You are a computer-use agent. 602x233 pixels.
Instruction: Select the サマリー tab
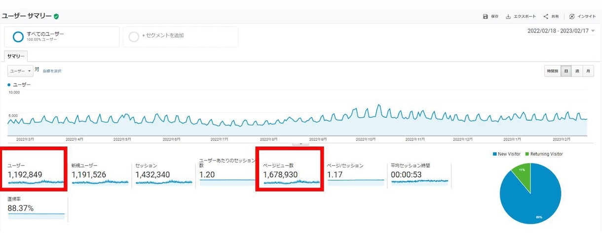pyautogui.click(x=16, y=57)
